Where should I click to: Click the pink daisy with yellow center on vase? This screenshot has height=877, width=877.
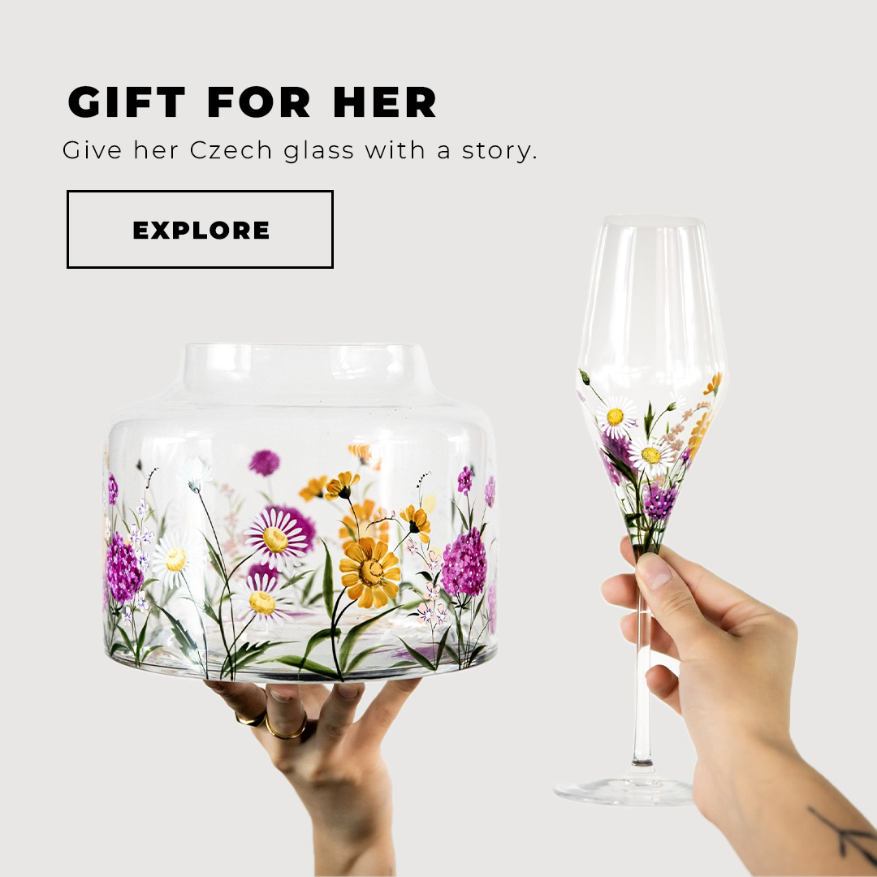tap(279, 537)
